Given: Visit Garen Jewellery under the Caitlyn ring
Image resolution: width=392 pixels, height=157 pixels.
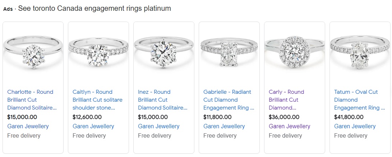Looking at the screenshot, I should pos(93,126).
